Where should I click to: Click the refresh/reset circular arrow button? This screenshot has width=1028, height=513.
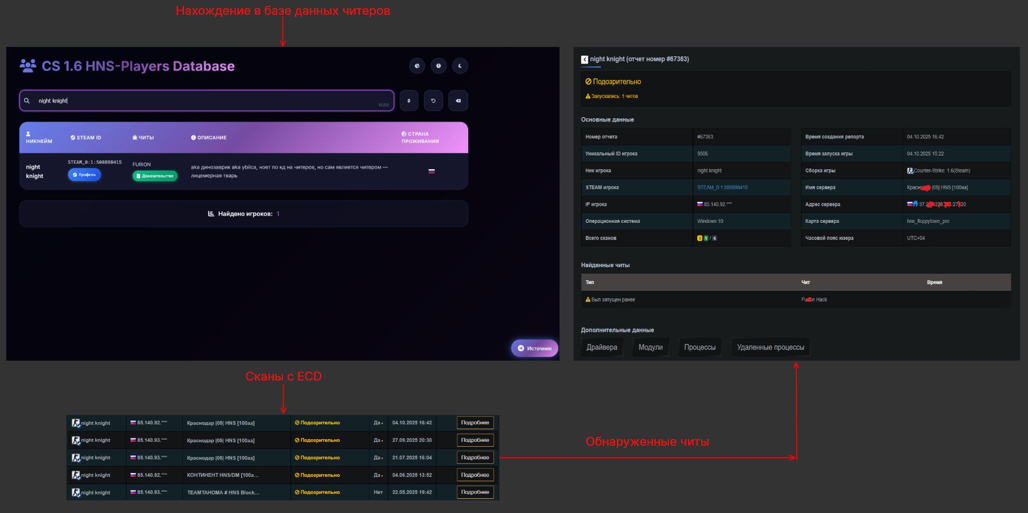pyautogui.click(x=433, y=101)
